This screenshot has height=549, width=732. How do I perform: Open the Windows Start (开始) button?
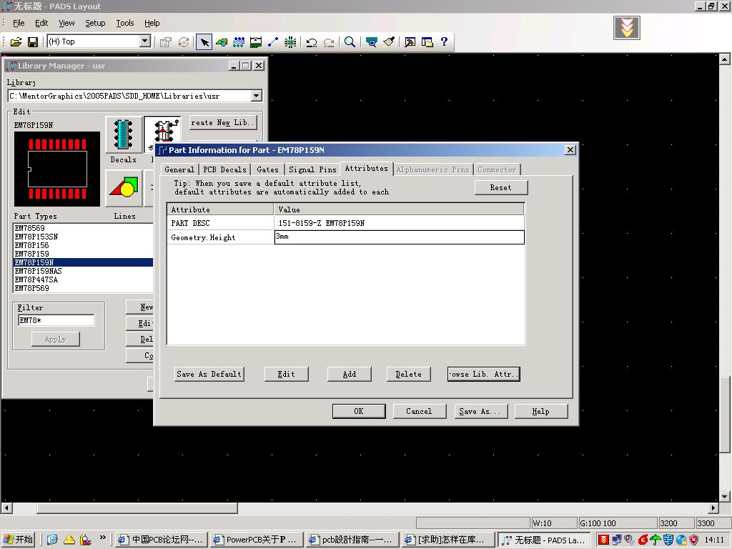(x=19, y=540)
